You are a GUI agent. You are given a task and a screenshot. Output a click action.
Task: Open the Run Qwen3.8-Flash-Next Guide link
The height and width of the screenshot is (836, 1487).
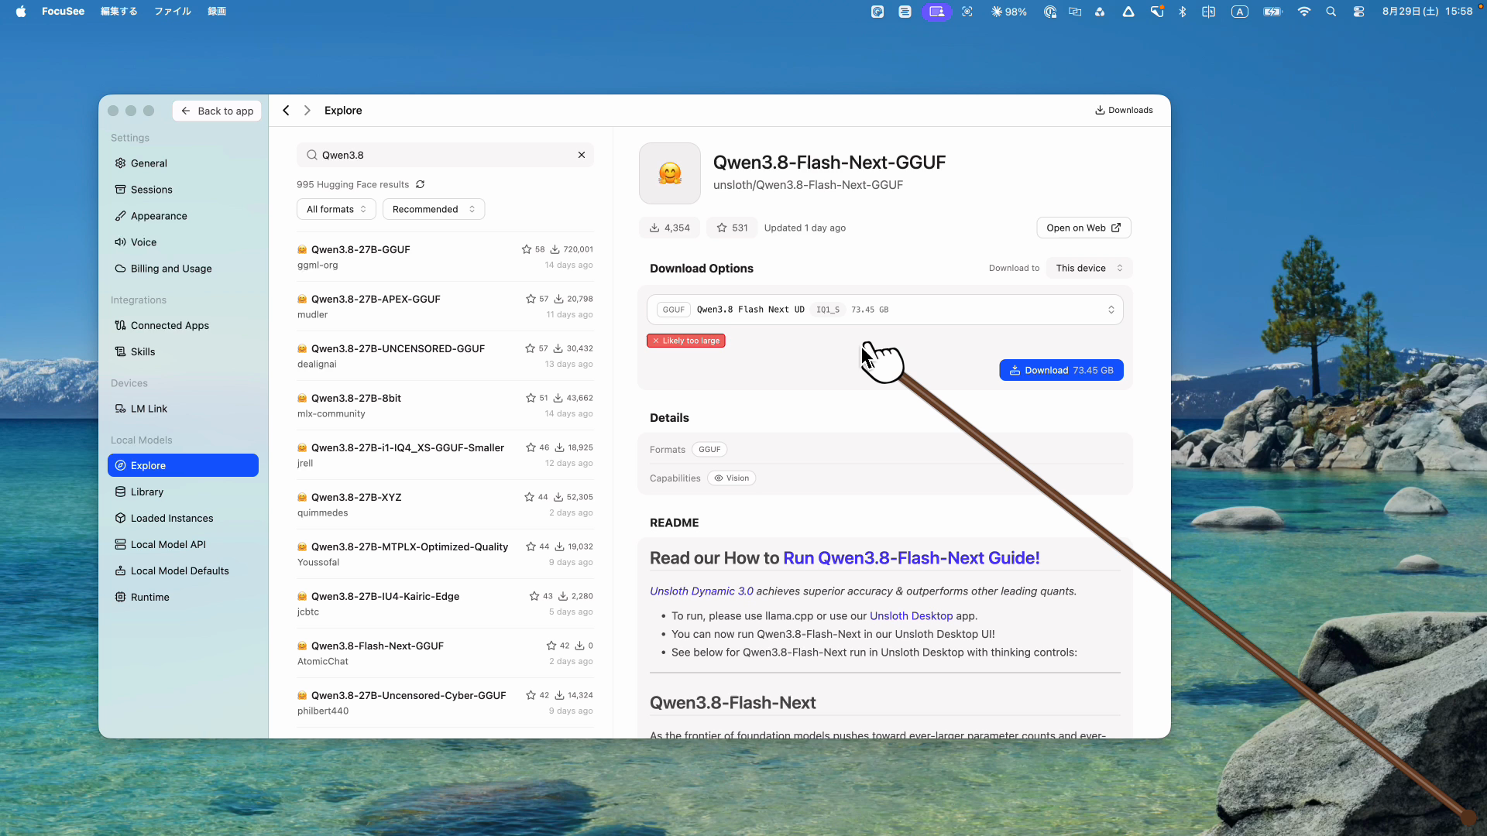pos(911,558)
